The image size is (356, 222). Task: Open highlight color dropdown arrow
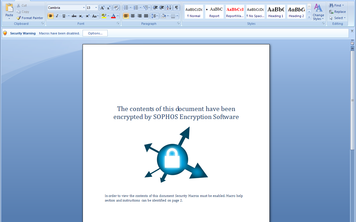coord(108,16)
